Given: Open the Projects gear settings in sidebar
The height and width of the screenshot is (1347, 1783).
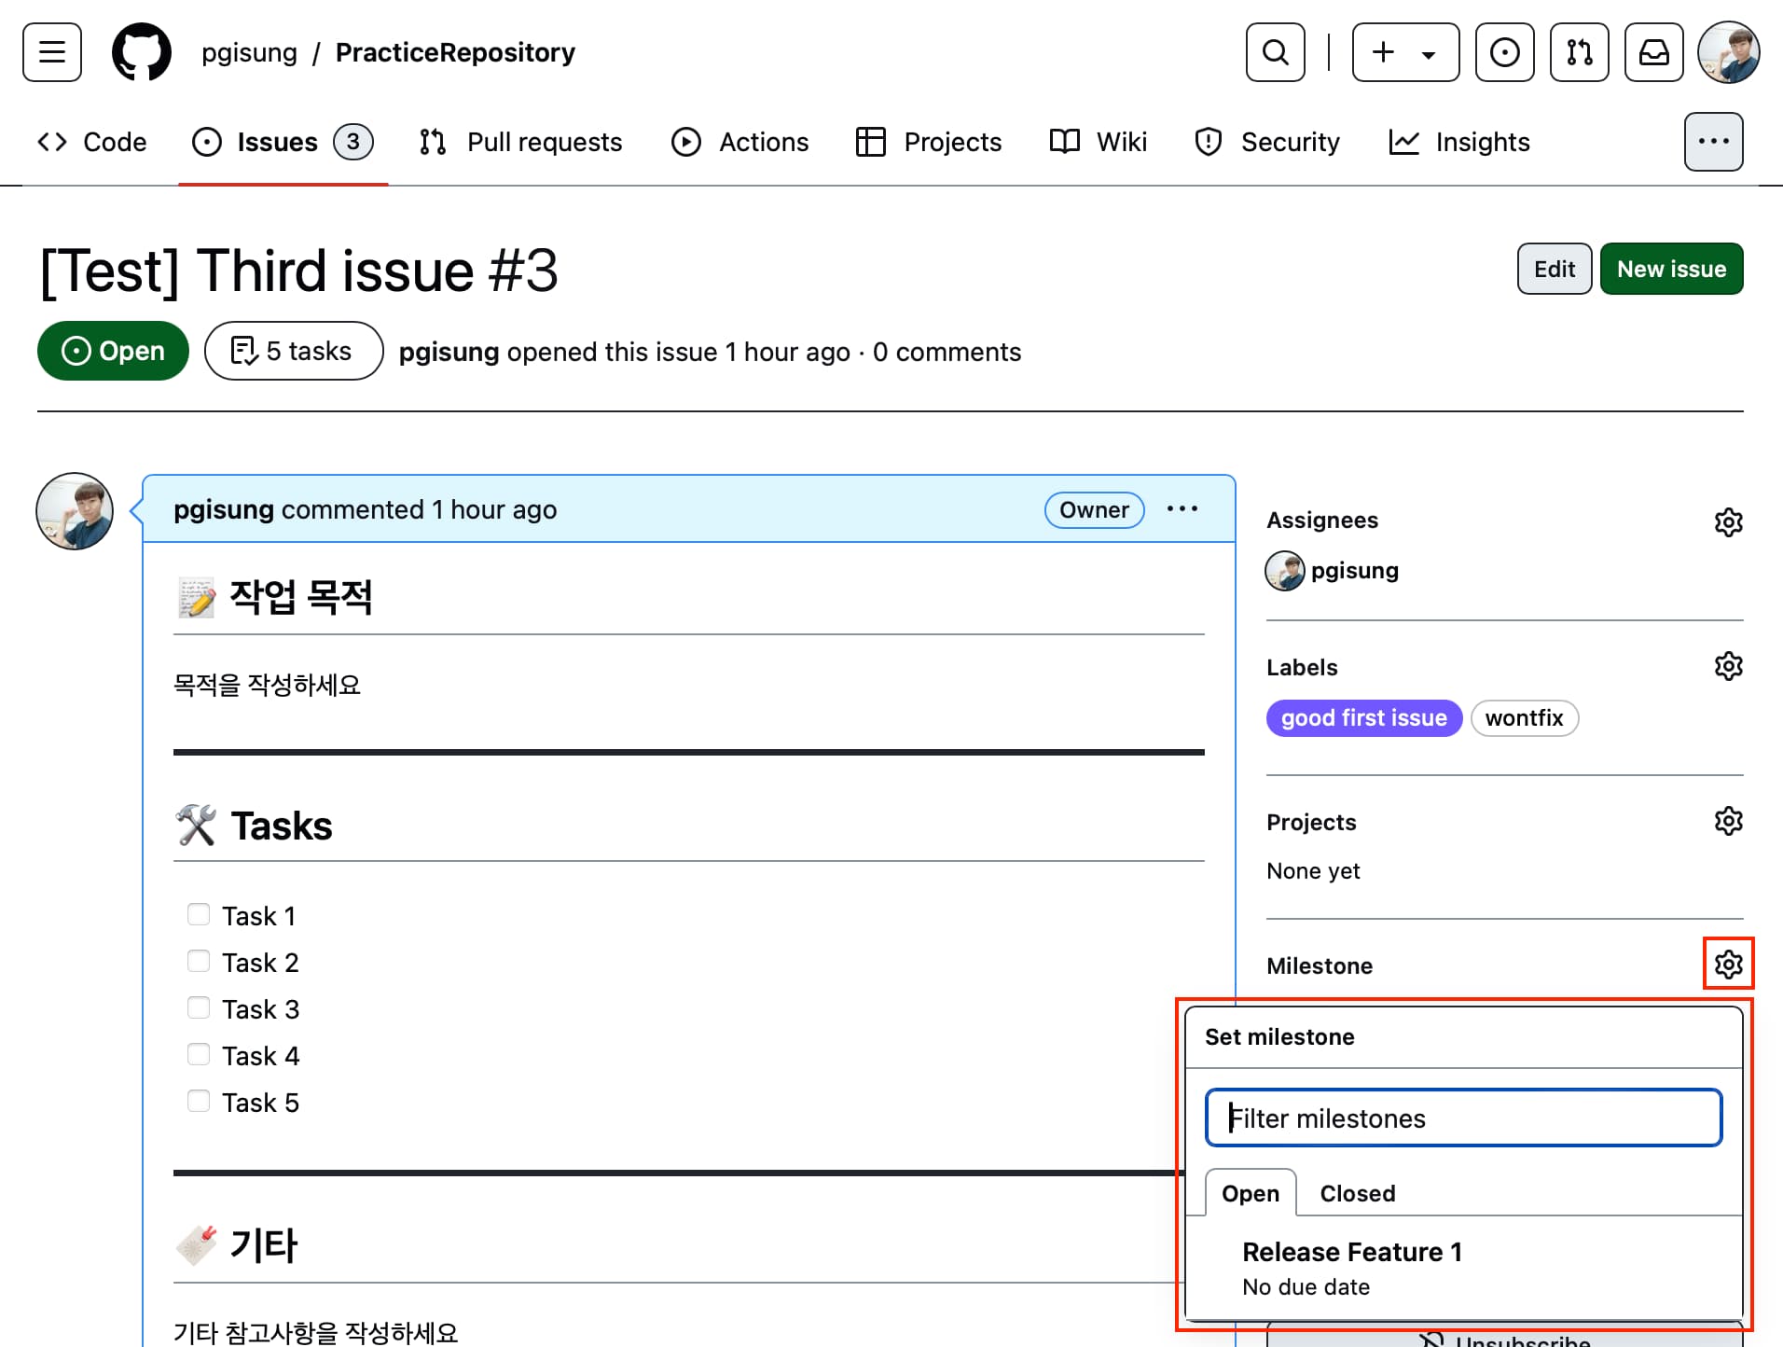Looking at the screenshot, I should pyautogui.click(x=1729, y=821).
